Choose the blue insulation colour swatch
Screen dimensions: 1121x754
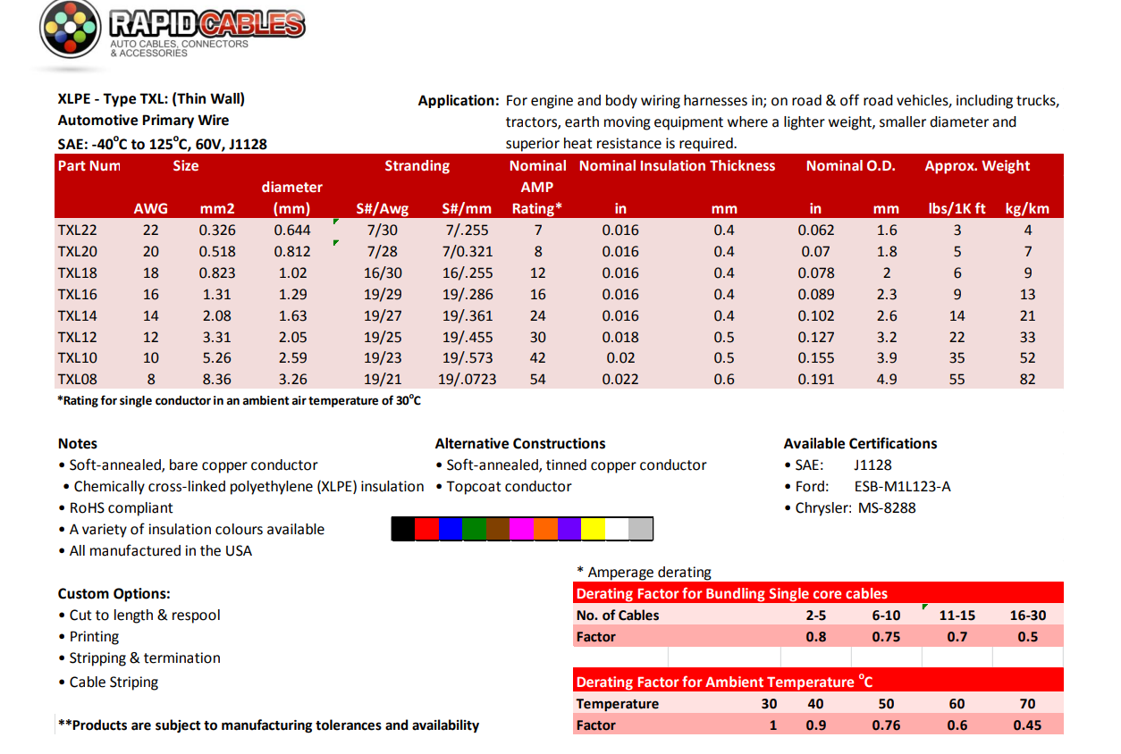451,529
